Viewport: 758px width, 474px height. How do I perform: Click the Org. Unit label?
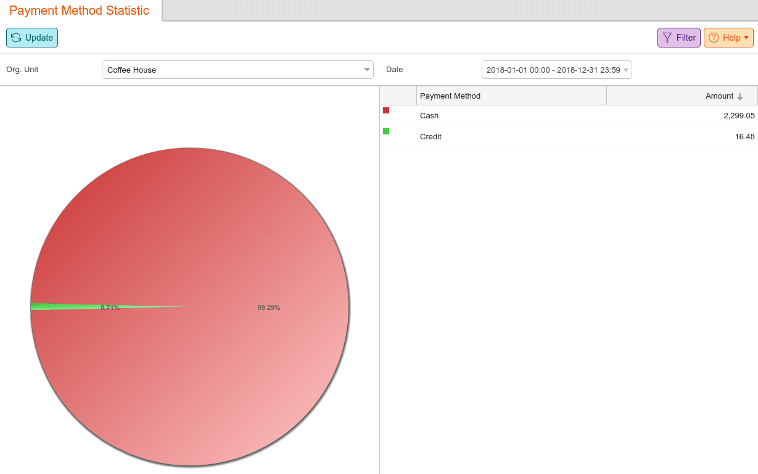22,70
